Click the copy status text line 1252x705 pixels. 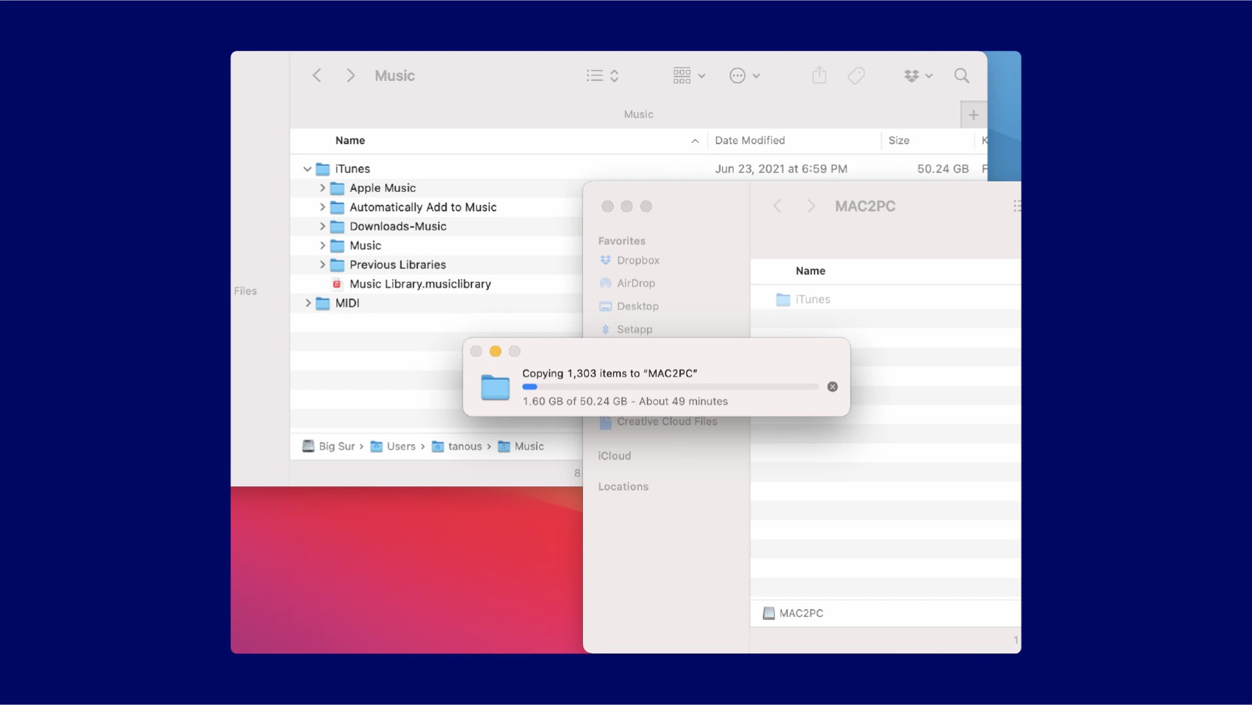pyautogui.click(x=625, y=401)
